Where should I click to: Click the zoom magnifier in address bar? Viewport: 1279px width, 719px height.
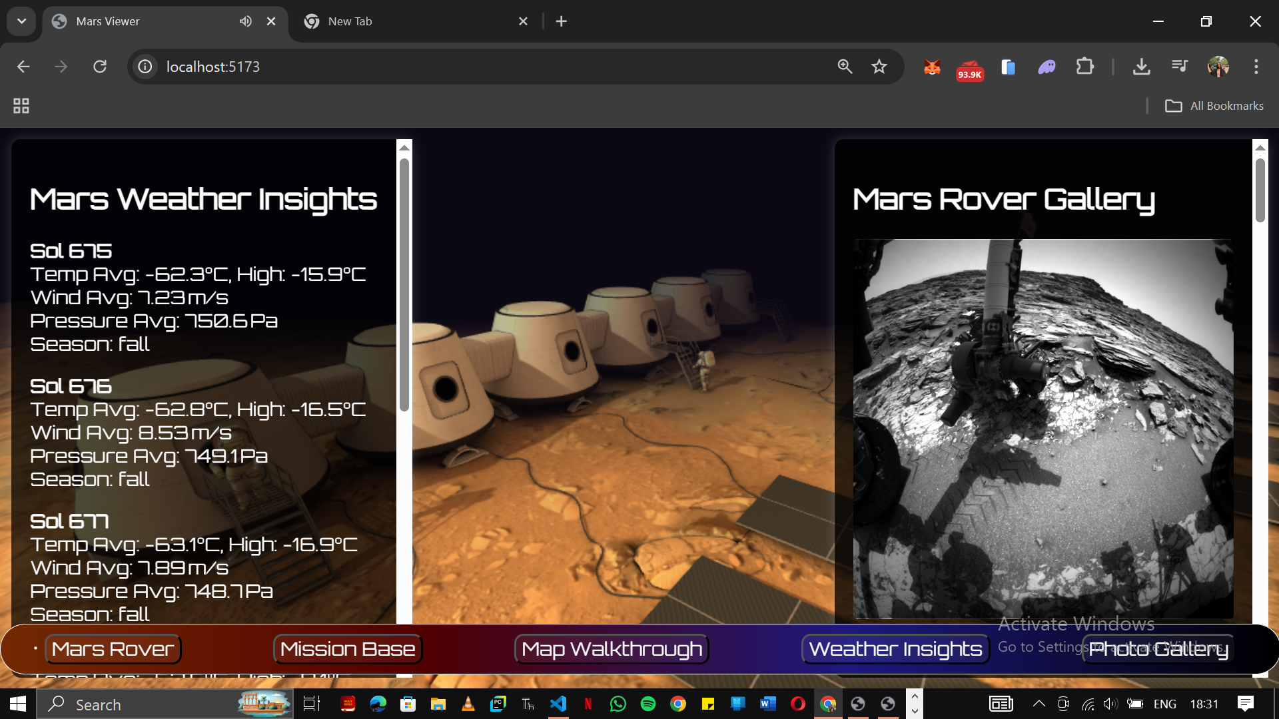click(x=845, y=67)
